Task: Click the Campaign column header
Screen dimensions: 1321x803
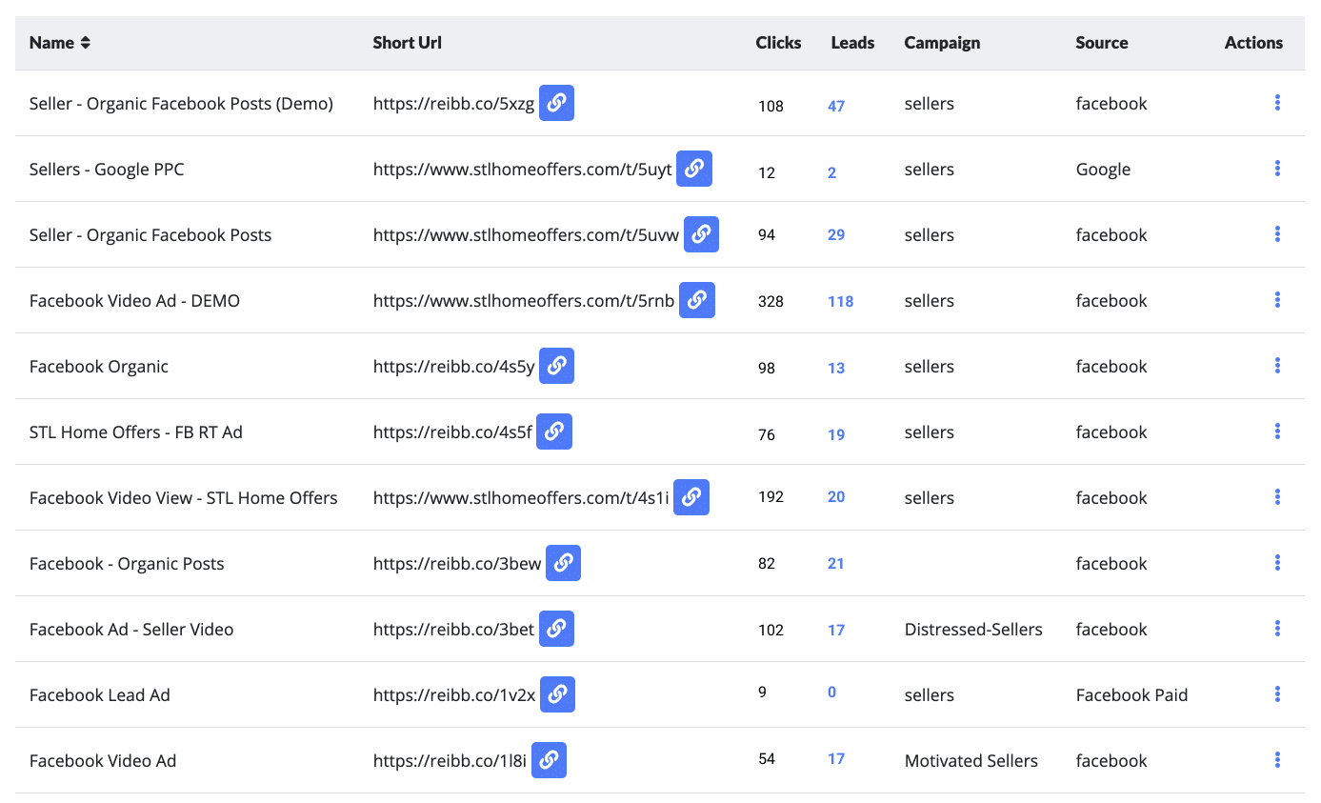Action: [942, 43]
